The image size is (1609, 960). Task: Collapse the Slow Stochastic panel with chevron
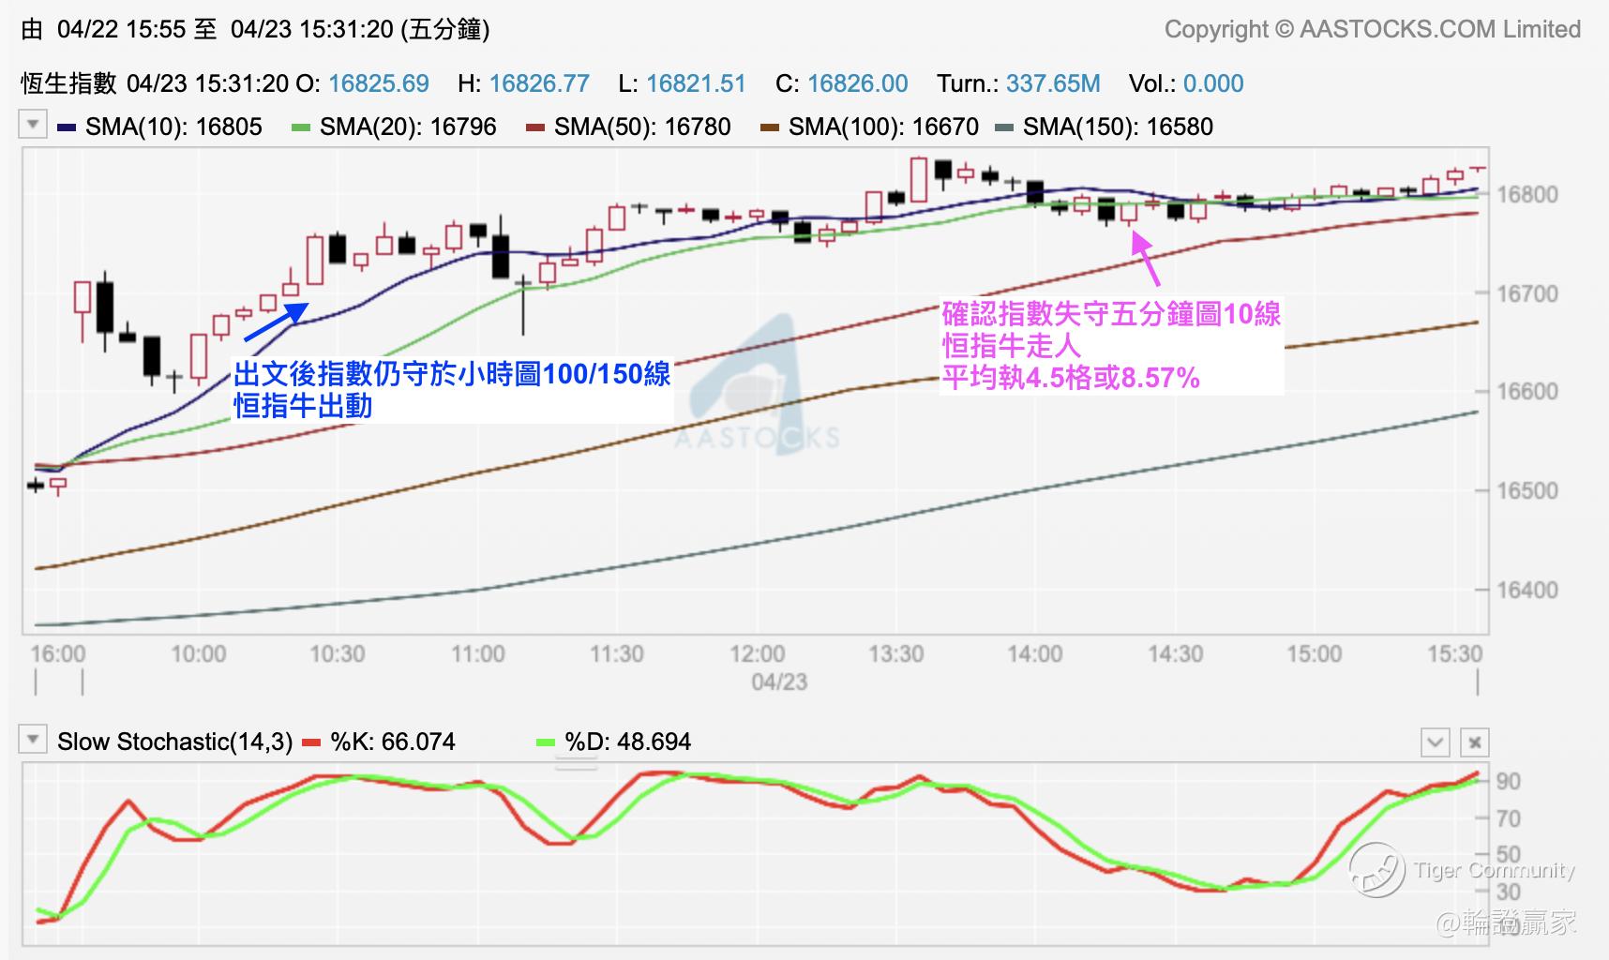click(1435, 742)
